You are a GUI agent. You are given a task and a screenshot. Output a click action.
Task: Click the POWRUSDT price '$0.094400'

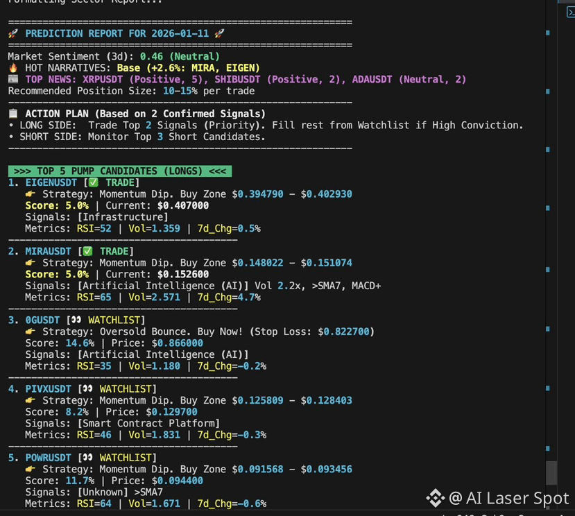[177, 481]
